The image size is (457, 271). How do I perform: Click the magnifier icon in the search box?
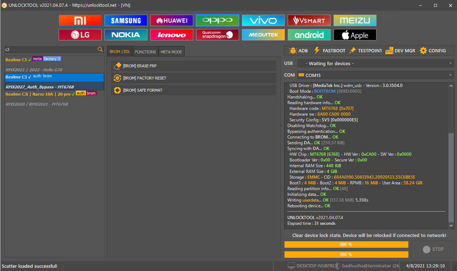point(100,49)
